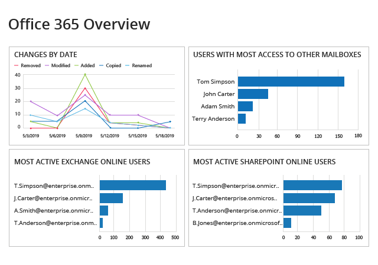Image resolution: width=378 pixels, height=265 pixels.
Task: Click the T.Anderson@enterprise label in SharePoint chart
Action: (237, 211)
